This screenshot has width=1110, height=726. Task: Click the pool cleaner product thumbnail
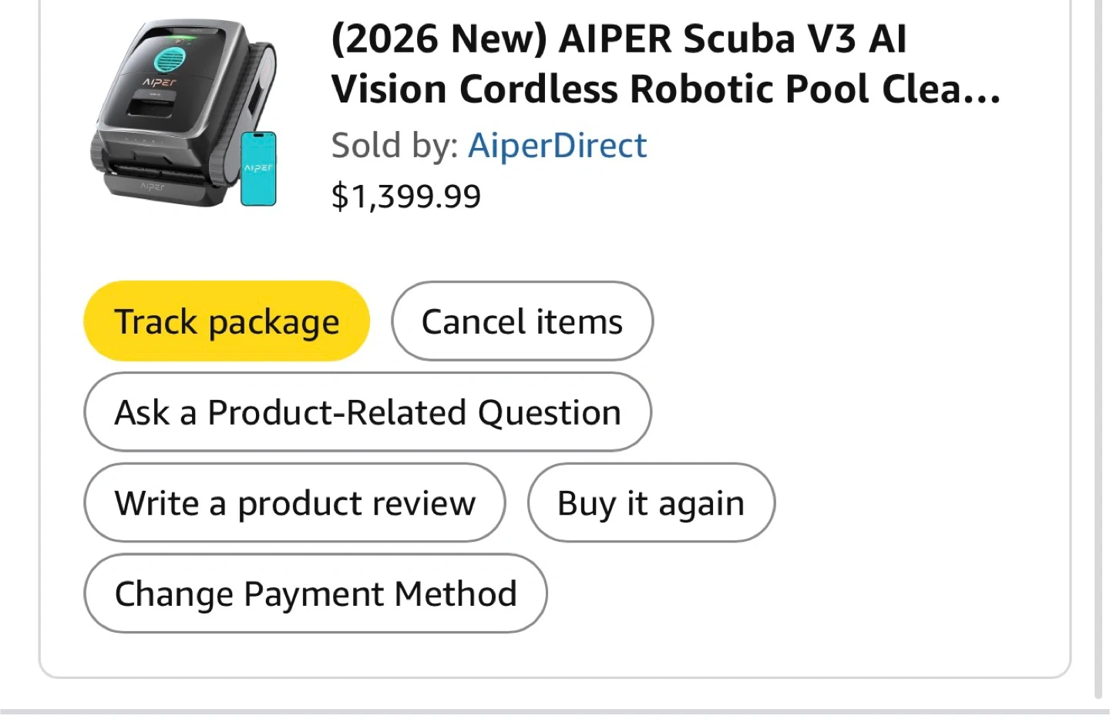point(183,114)
